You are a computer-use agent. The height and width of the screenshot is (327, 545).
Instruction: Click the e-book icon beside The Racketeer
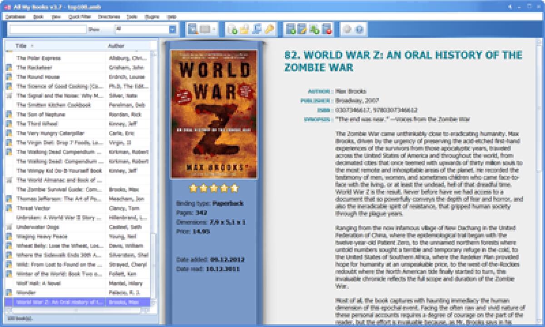click(10, 67)
